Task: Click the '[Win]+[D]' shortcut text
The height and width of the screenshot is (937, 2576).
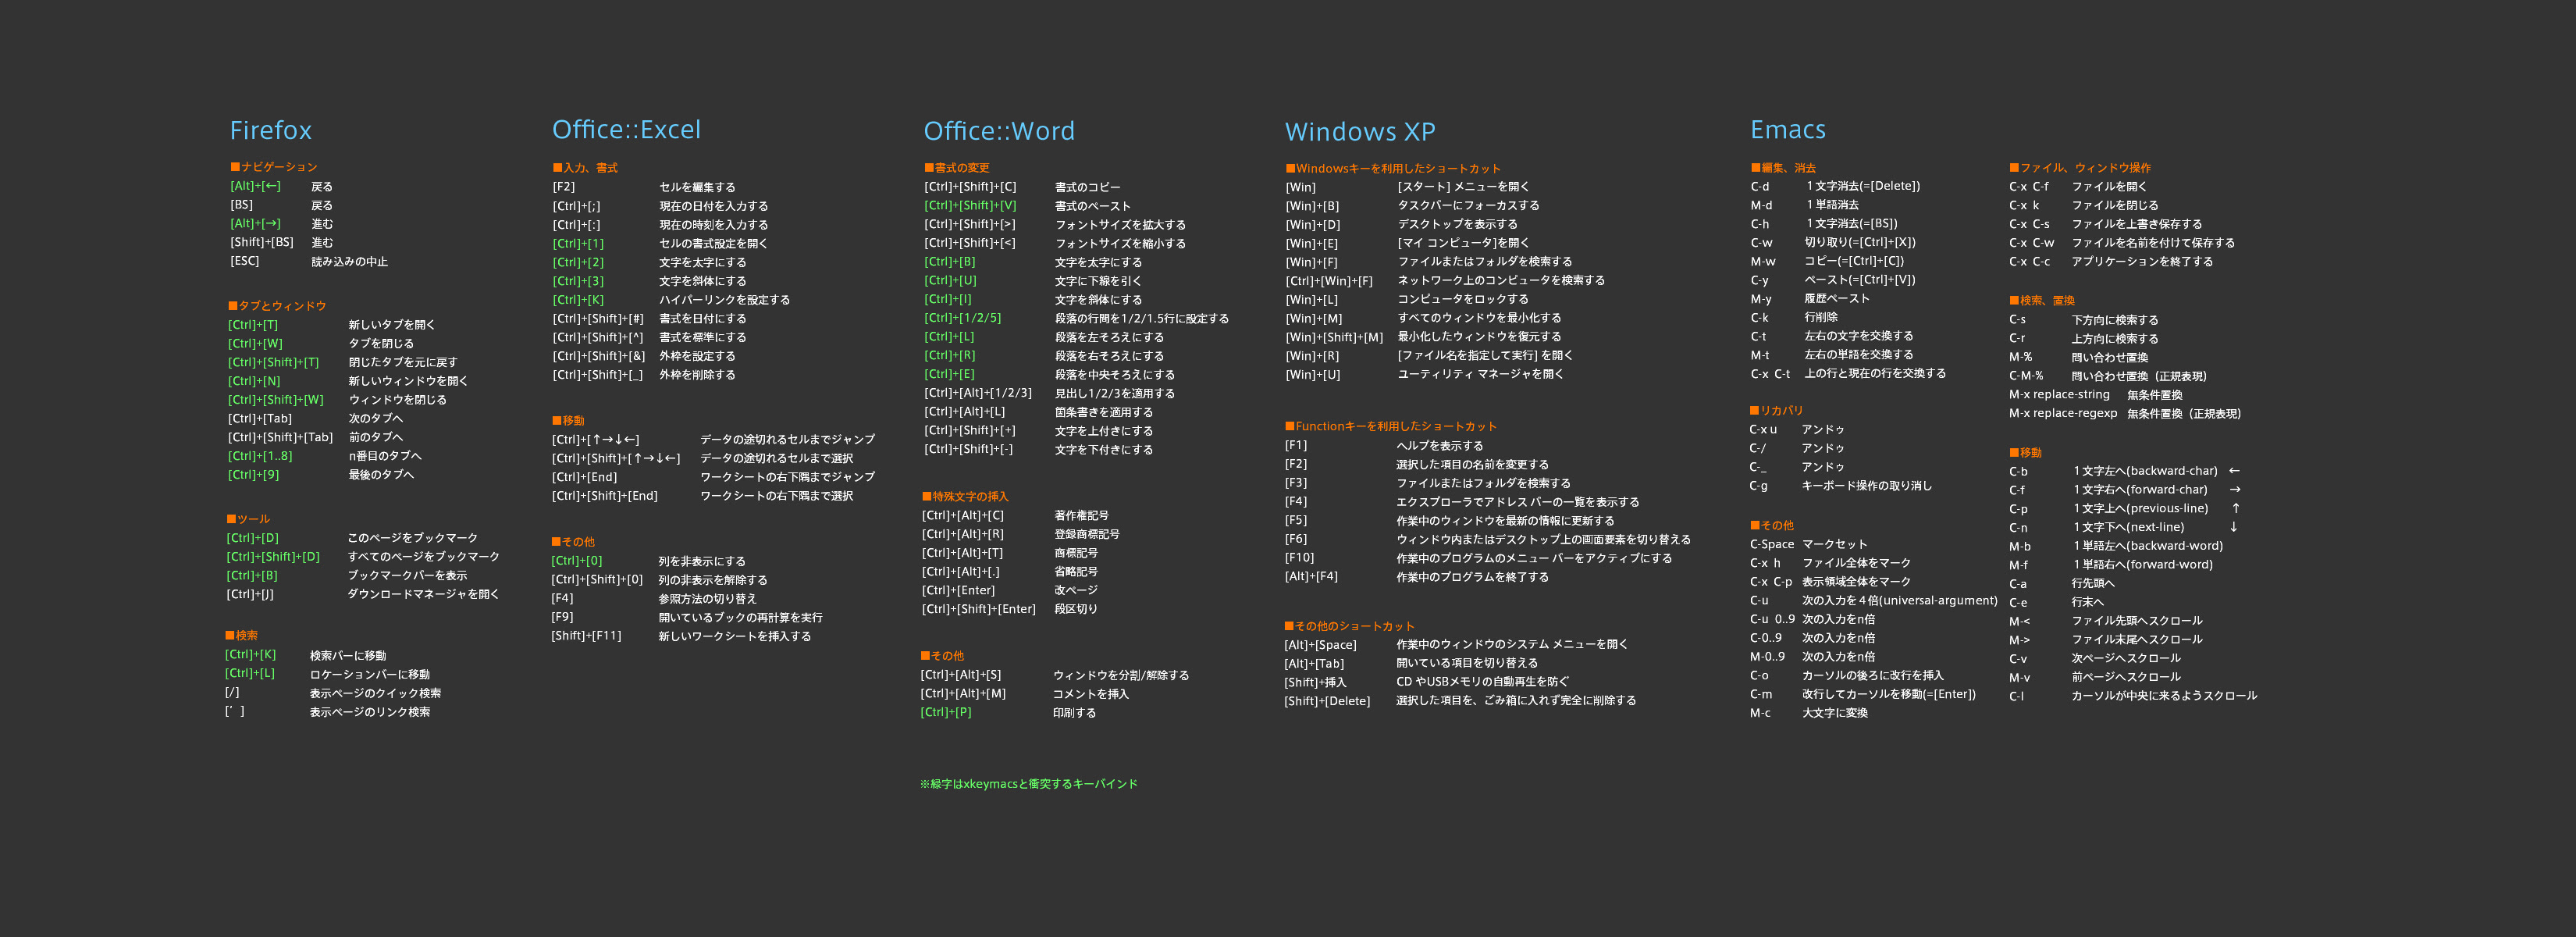Action: click(1313, 225)
